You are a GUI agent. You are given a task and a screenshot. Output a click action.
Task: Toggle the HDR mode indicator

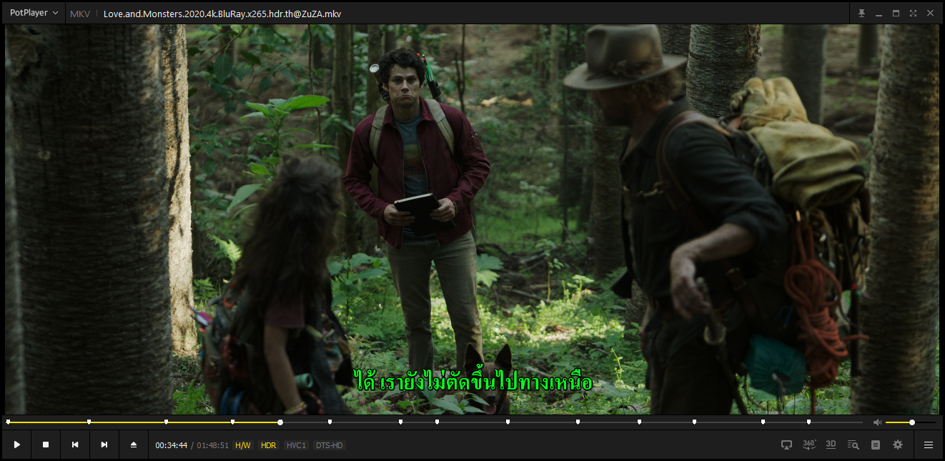tap(268, 445)
